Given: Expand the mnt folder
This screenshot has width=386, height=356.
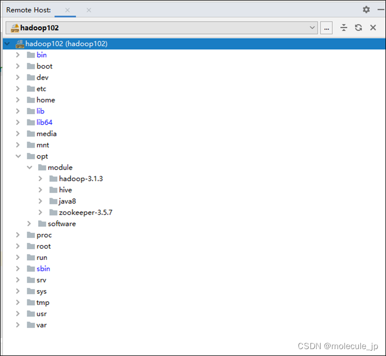Looking at the screenshot, I should click(18, 145).
